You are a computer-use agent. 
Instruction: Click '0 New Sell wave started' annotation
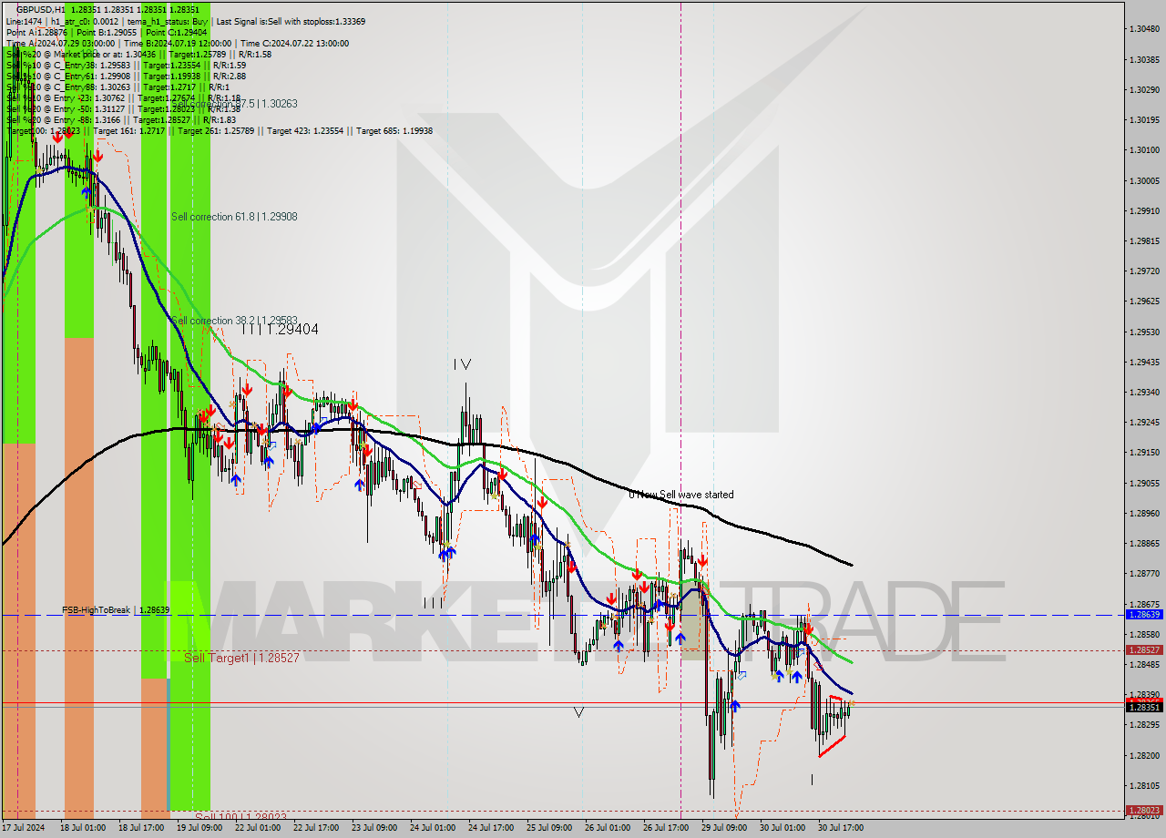(x=680, y=495)
